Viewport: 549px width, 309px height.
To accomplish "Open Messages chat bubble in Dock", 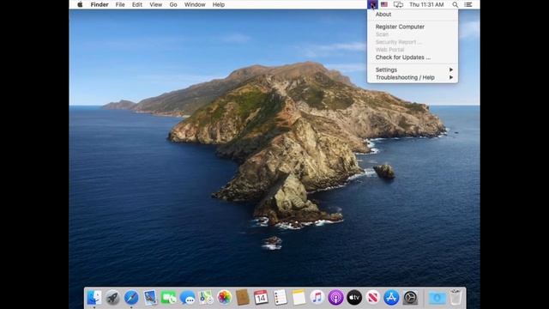I will coord(187,298).
